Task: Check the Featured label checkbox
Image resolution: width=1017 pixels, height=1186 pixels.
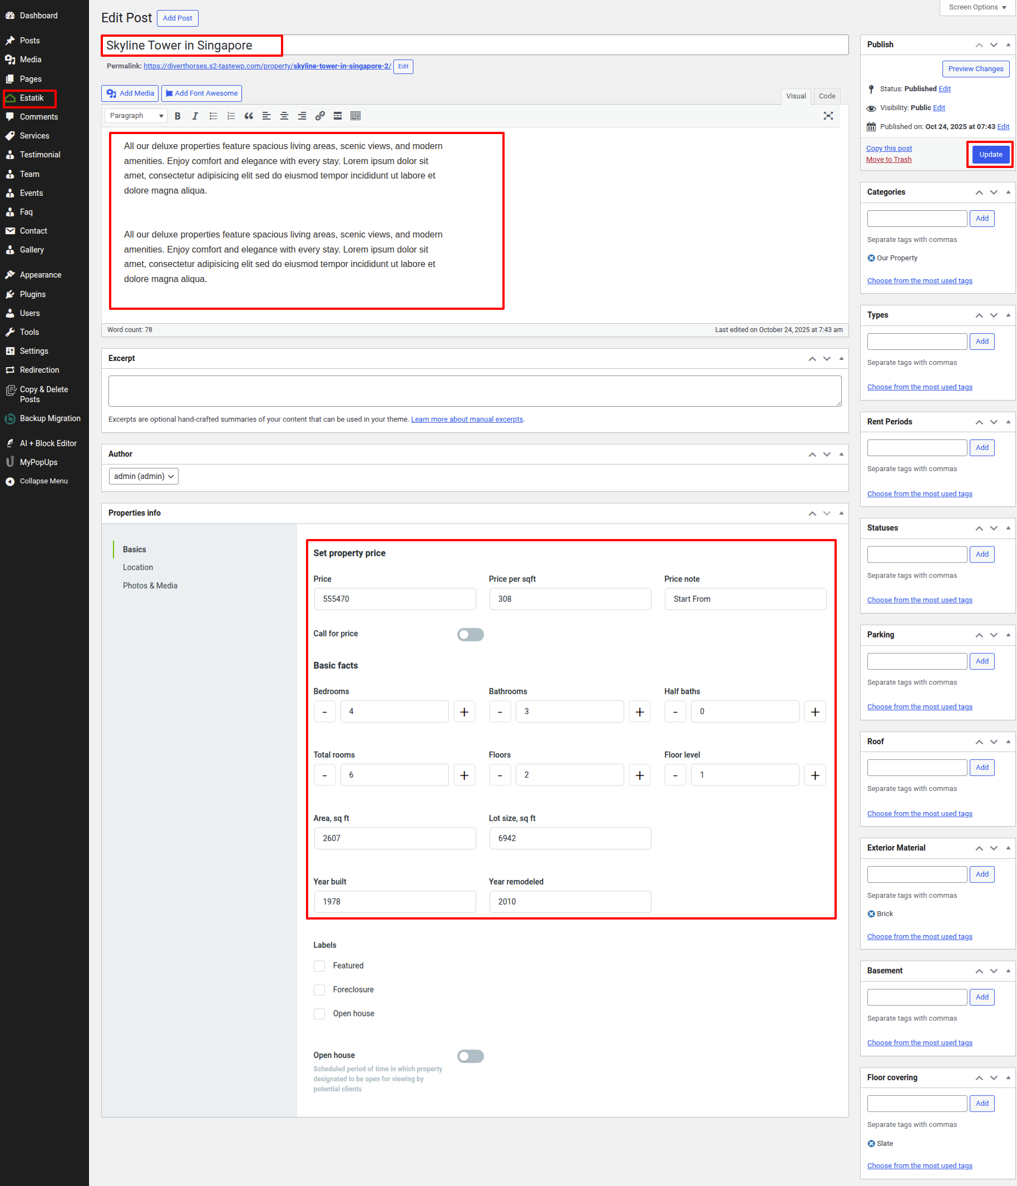Action: (319, 966)
